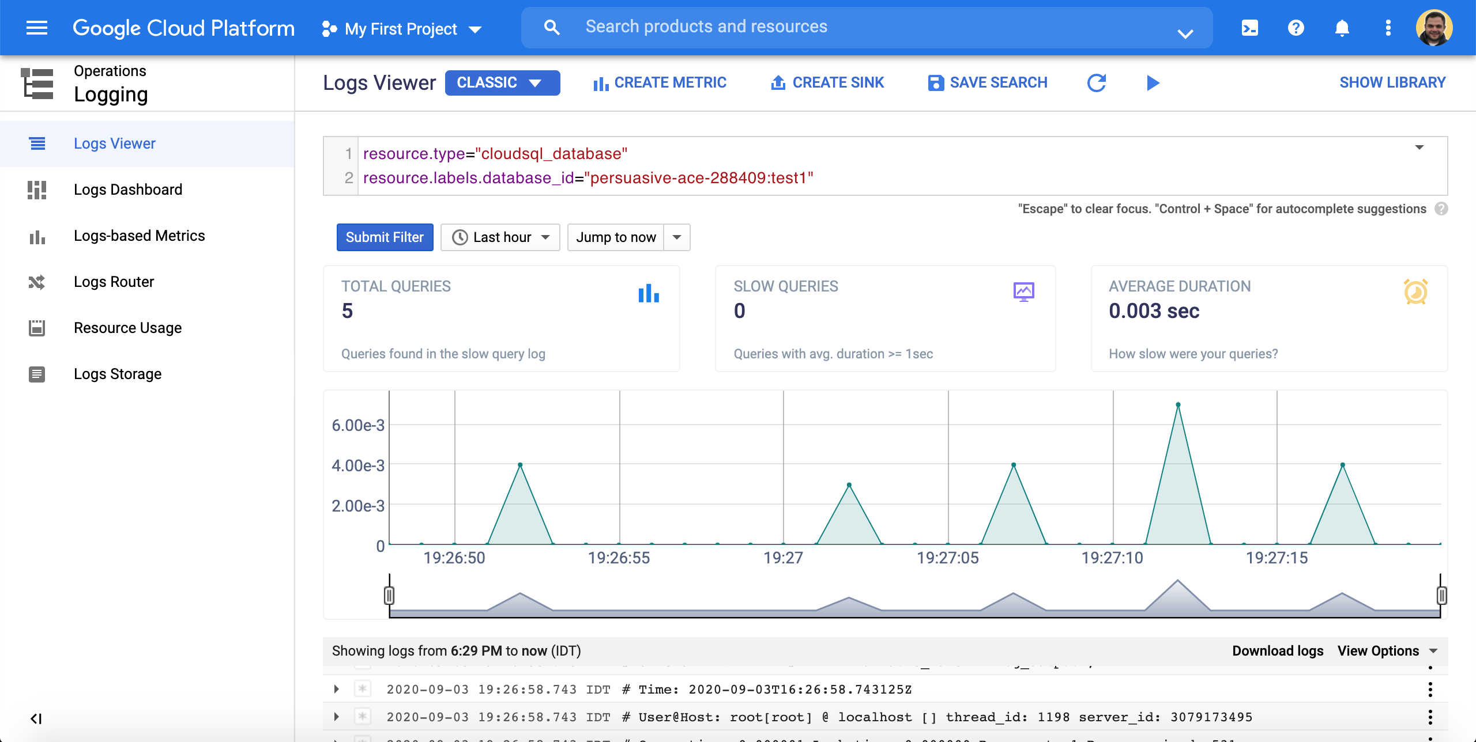This screenshot has width=1476, height=742.
Task: Select Logs Viewer in the sidebar
Action: [x=148, y=143]
